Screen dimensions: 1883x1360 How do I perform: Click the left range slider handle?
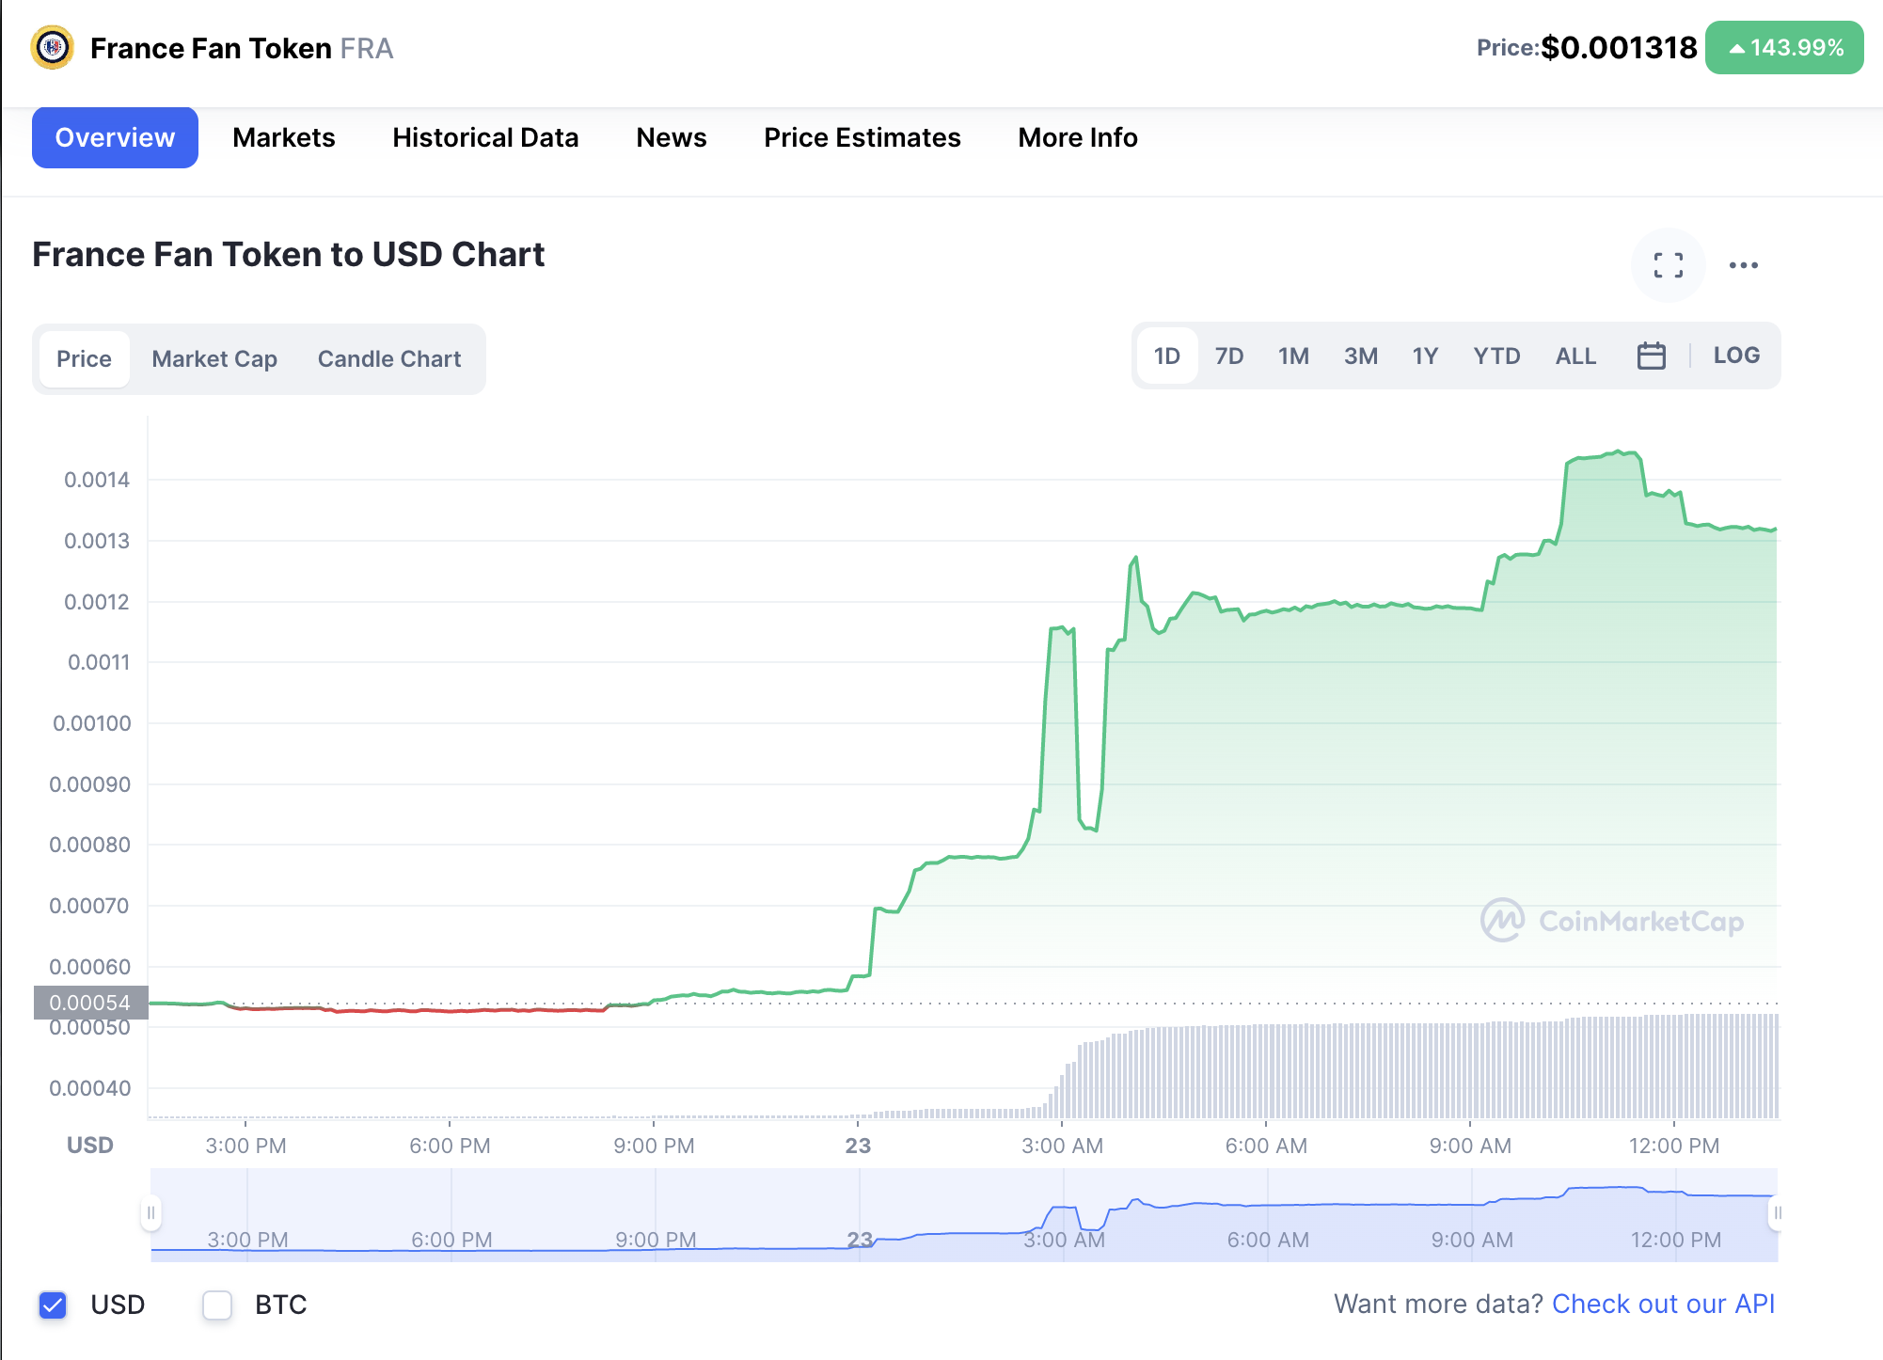click(x=150, y=1213)
